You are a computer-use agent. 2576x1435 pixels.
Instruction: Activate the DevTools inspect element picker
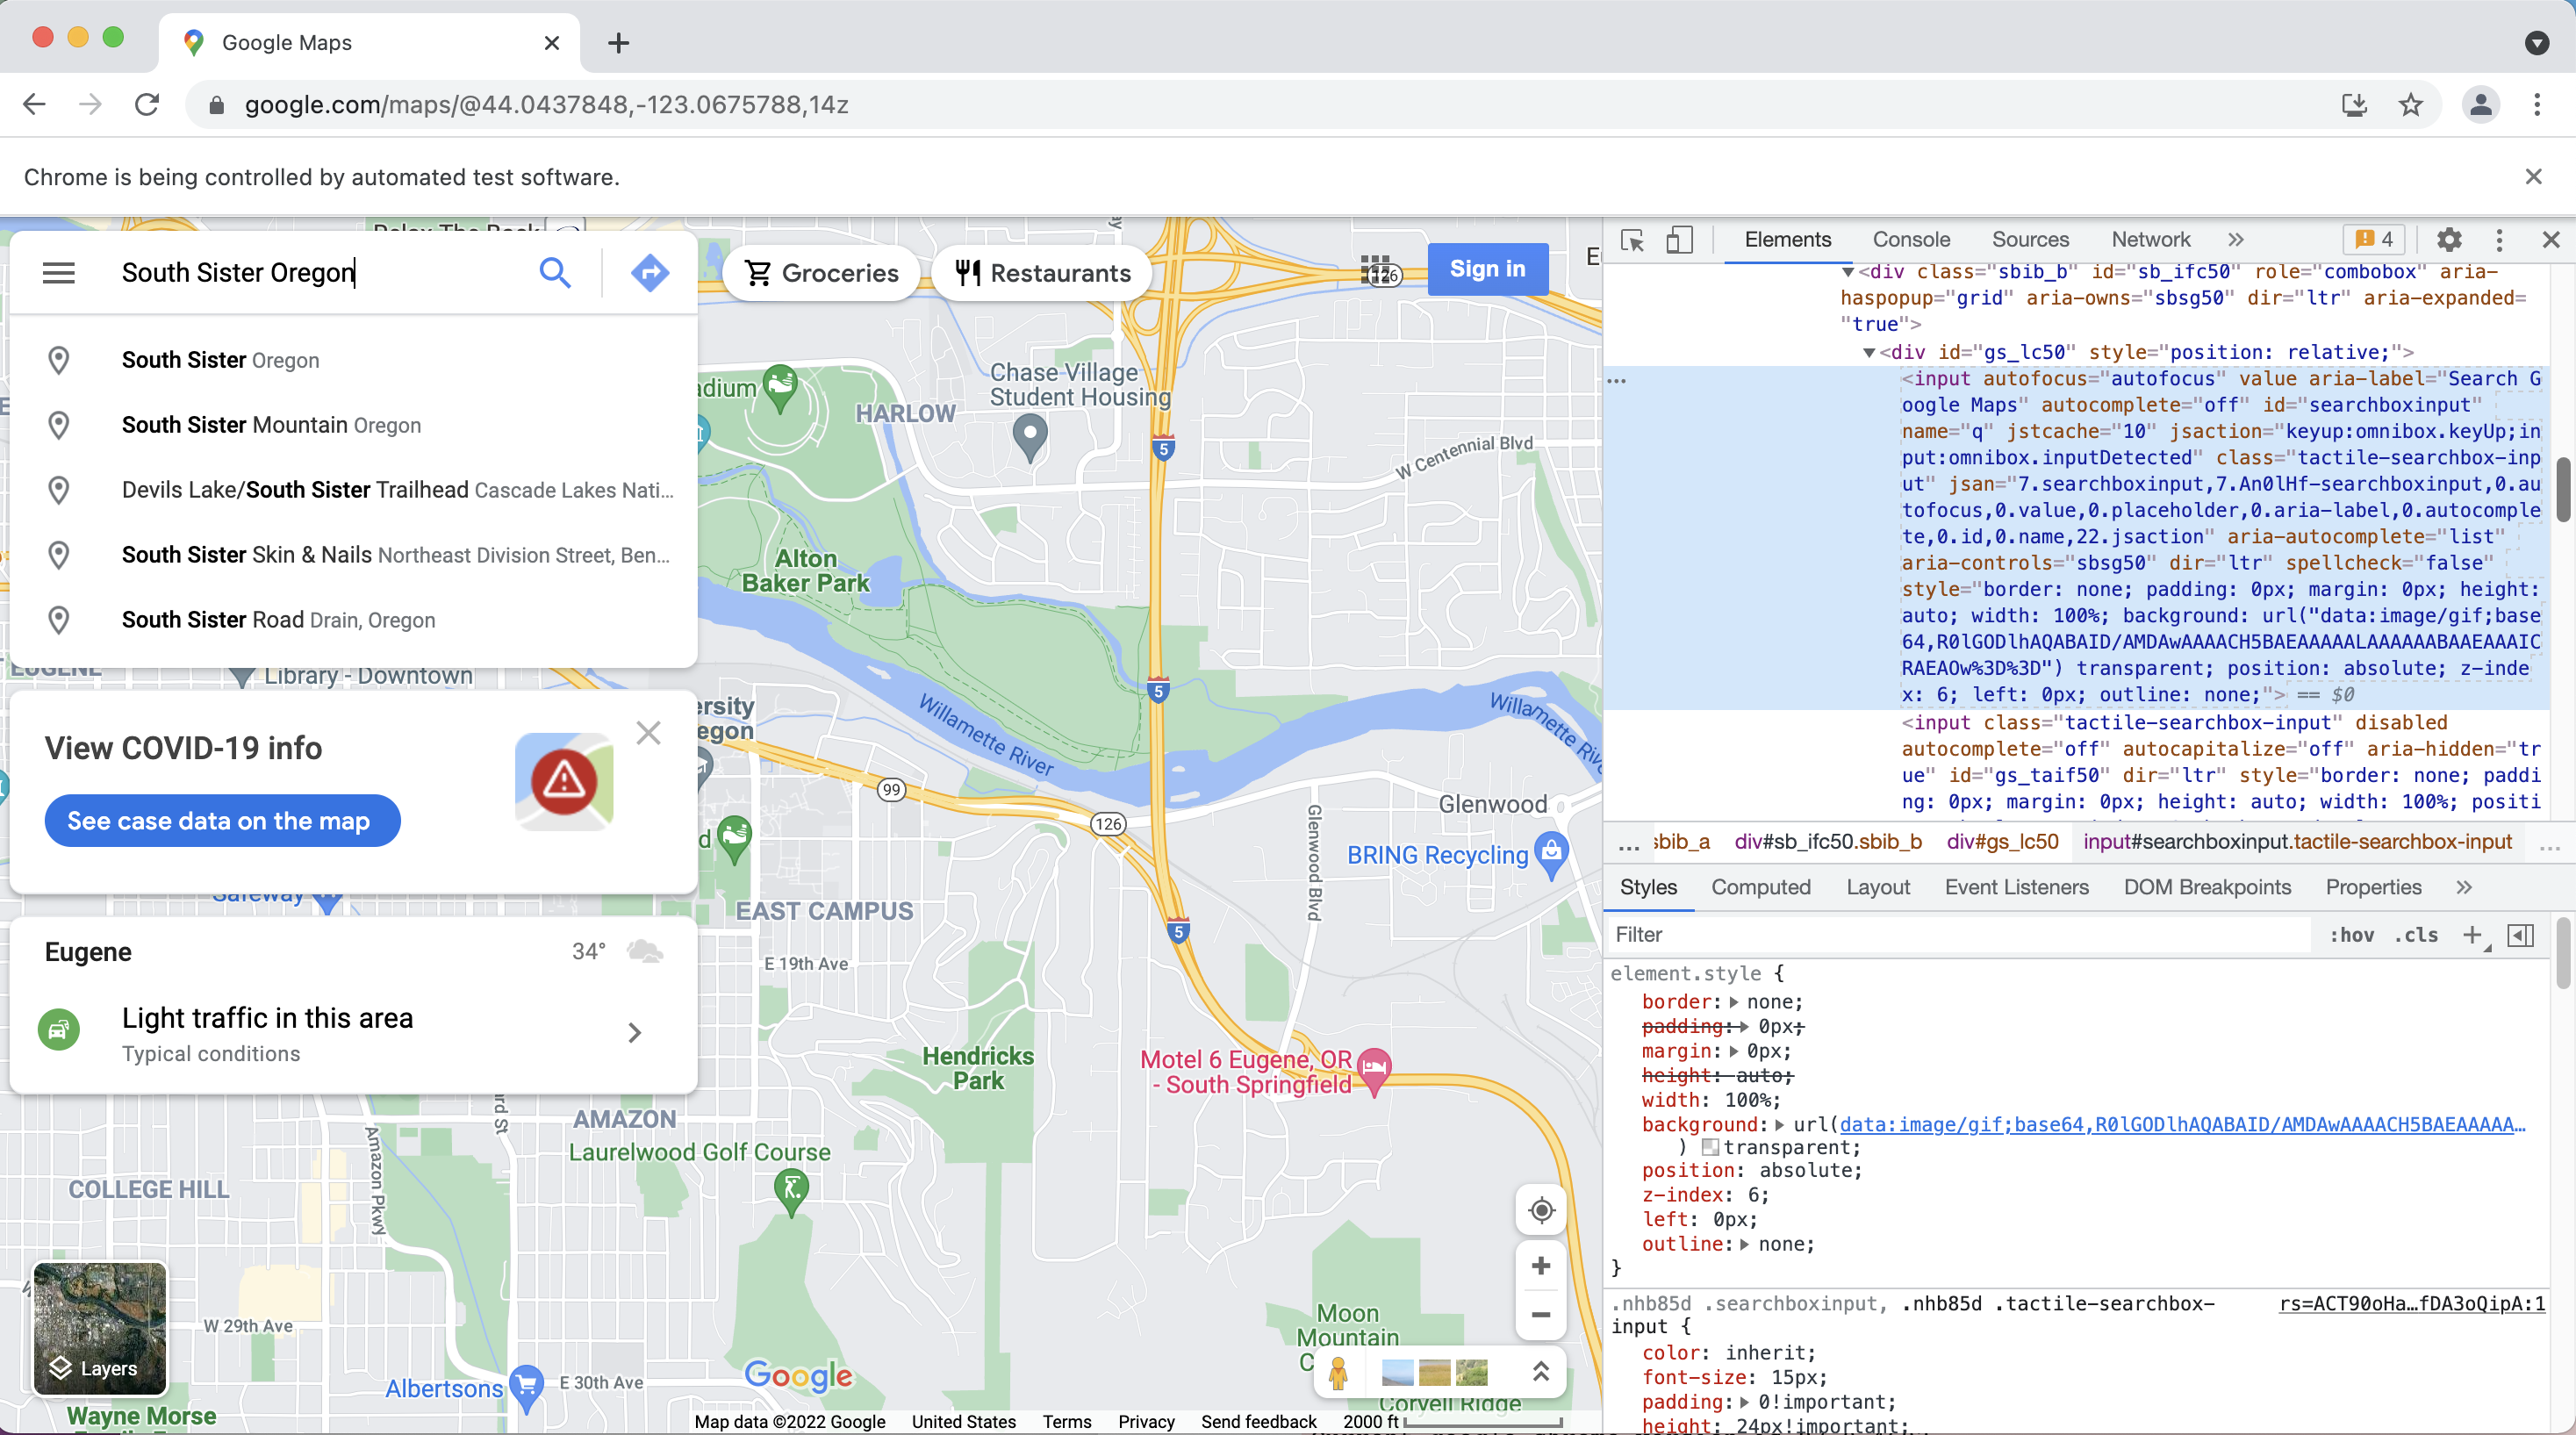click(1632, 240)
